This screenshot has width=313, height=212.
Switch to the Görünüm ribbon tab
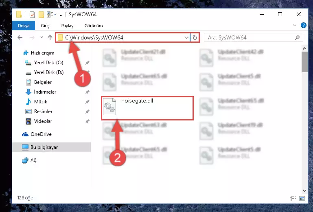point(94,26)
